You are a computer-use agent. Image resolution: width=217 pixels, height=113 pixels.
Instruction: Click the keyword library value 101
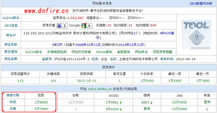pyautogui.click(x=53, y=81)
